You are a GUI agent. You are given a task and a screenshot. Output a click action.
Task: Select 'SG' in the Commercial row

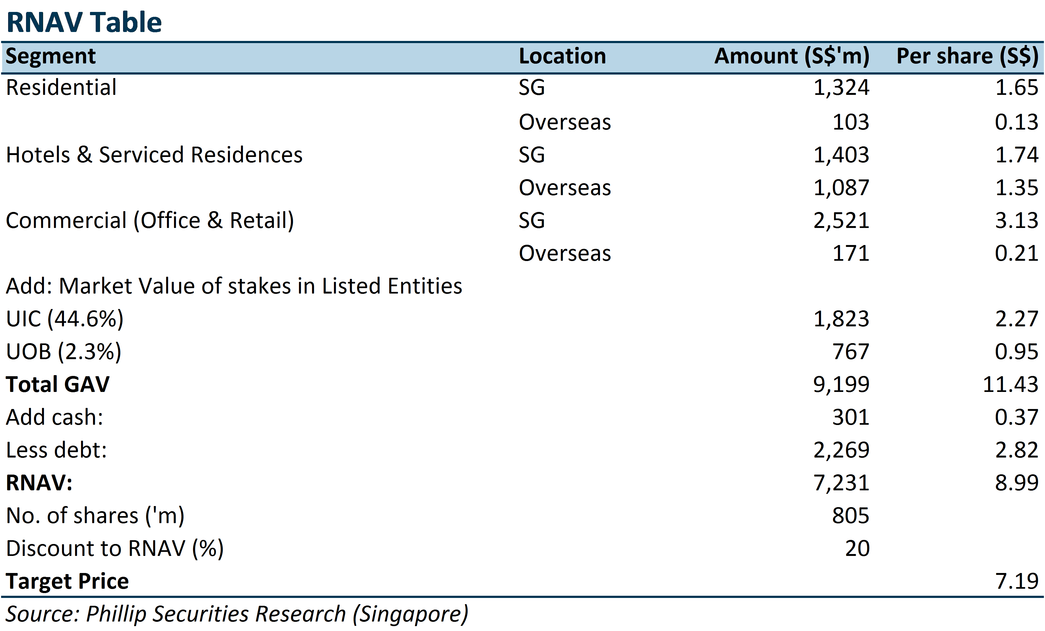tap(532, 221)
